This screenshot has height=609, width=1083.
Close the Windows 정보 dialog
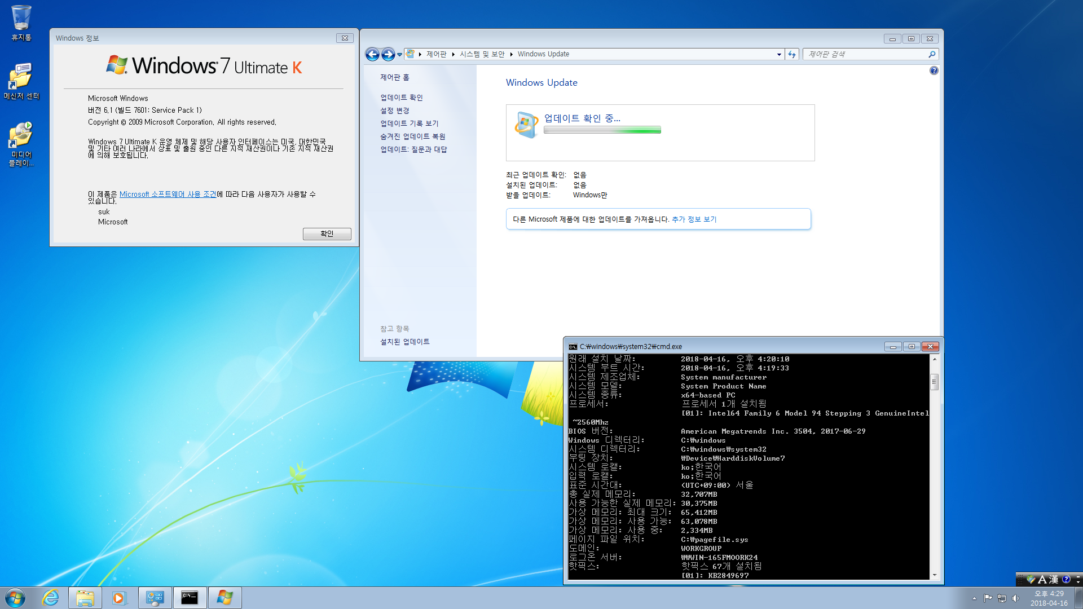tap(345, 38)
